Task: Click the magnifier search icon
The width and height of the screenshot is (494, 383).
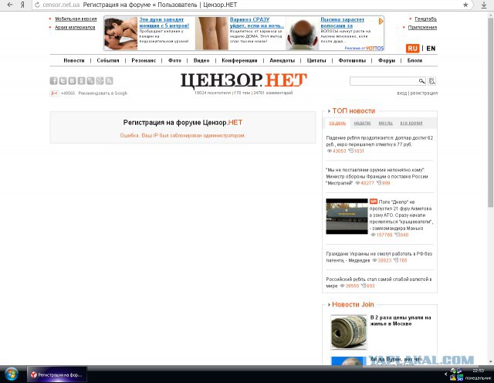Action: pyautogui.click(x=422, y=81)
